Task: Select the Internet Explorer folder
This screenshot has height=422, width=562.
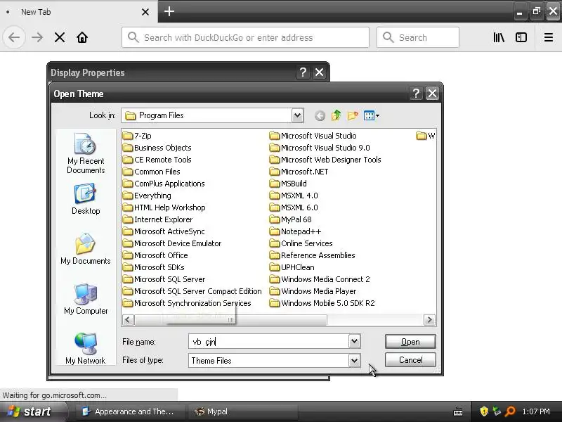Action: tap(157, 219)
